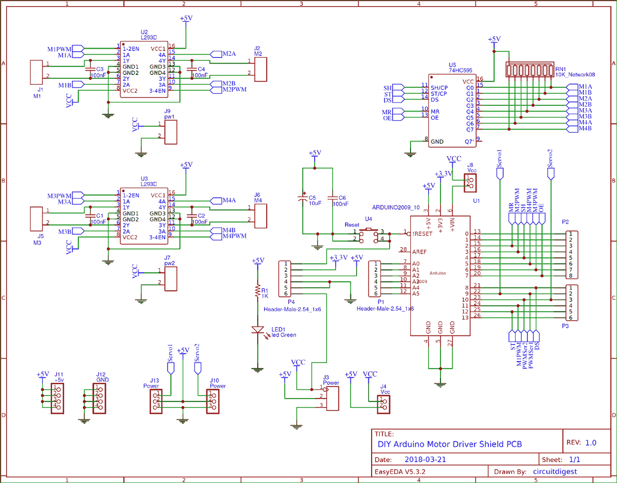Select the VCC net label above J8
Image resolution: width=617 pixels, height=483 pixels.
(x=453, y=159)
